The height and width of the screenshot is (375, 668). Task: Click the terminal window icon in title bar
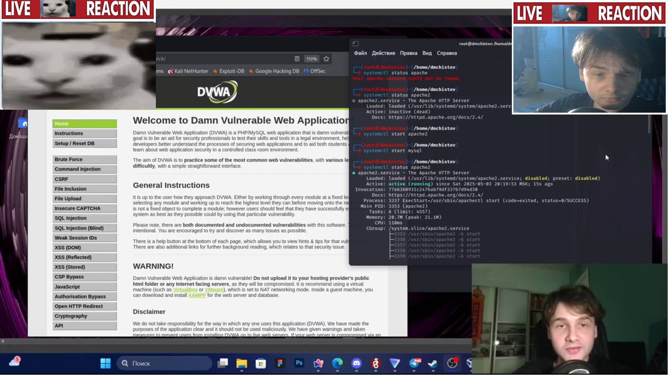tap(355, 44)
